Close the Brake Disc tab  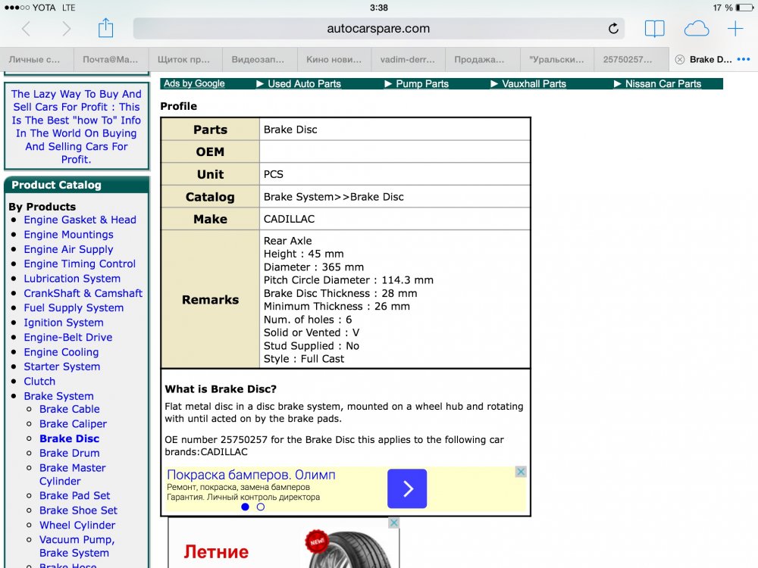tap(679, 59)
